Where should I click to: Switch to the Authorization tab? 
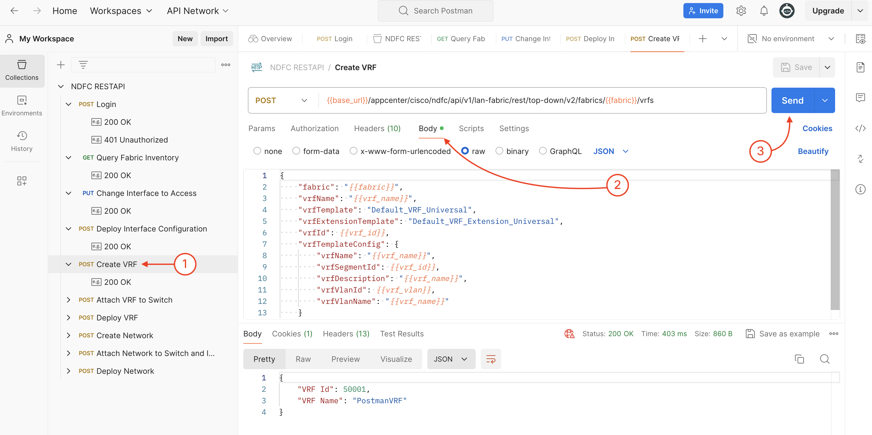[x=315, y=128]
